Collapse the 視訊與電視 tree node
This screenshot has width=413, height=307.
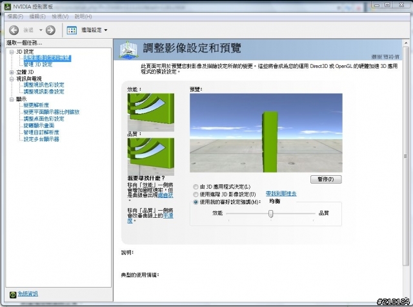[12, 79]
